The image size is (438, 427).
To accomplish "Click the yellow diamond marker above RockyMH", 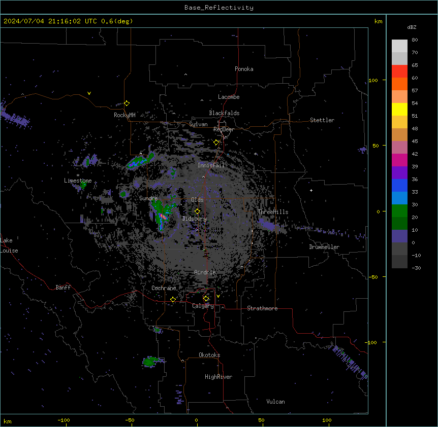I will (127, 103).
